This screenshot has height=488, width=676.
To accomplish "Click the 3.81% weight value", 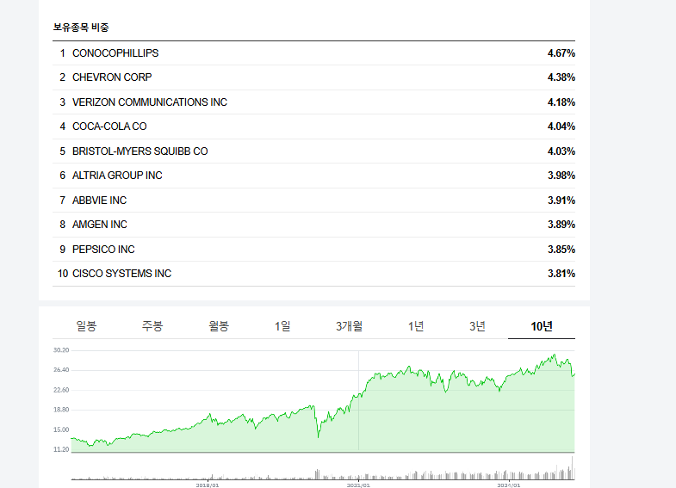I will point(561,274).
